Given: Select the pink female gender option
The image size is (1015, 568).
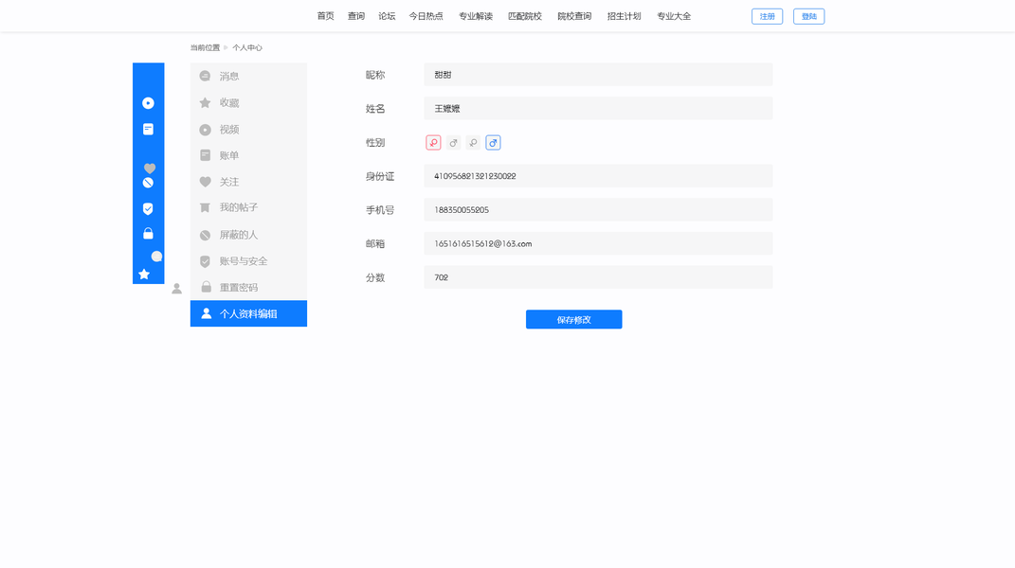Looking at the screenshot, I should pyautogui.click(x=433, y=142).
